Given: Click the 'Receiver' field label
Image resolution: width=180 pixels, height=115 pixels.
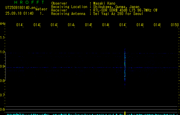Looking at the screenshot, I should [x=59, y=10].
